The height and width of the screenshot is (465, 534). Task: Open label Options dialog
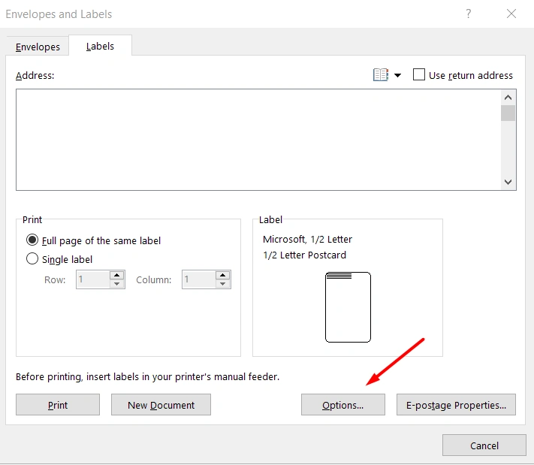coord(342,405)
